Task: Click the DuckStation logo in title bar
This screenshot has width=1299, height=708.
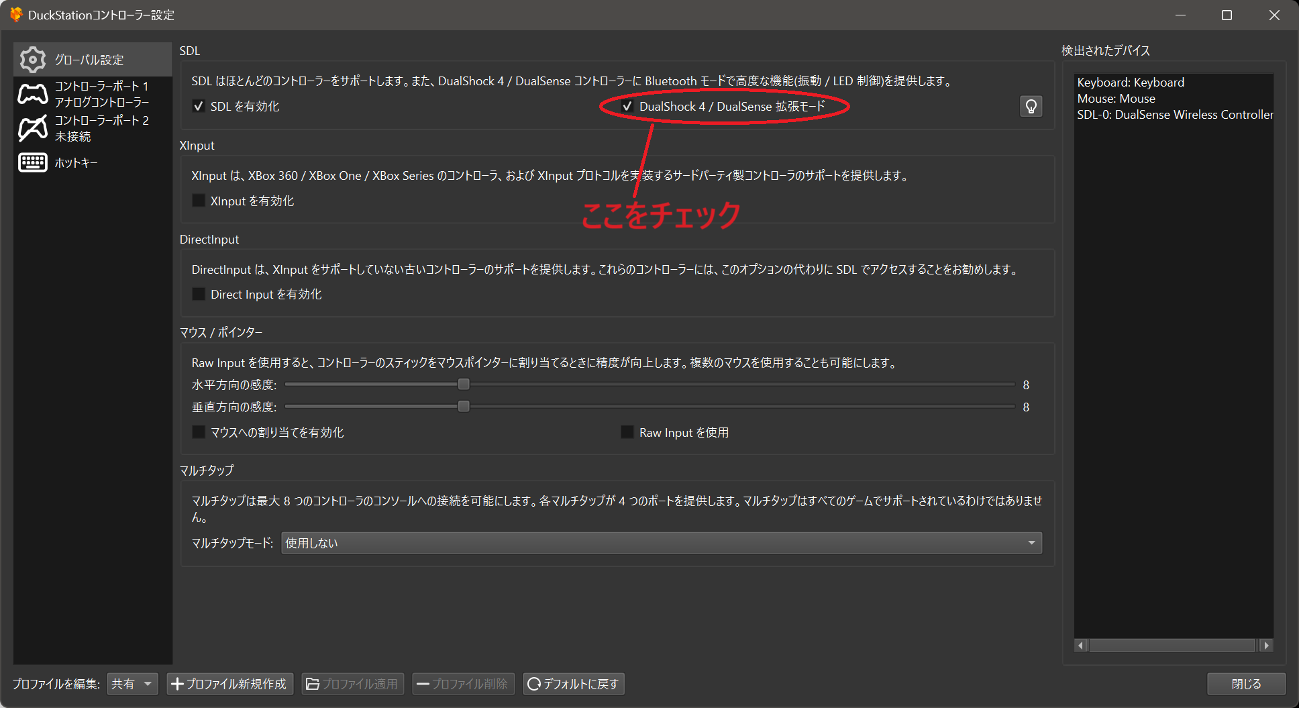Action: [15, 14]
